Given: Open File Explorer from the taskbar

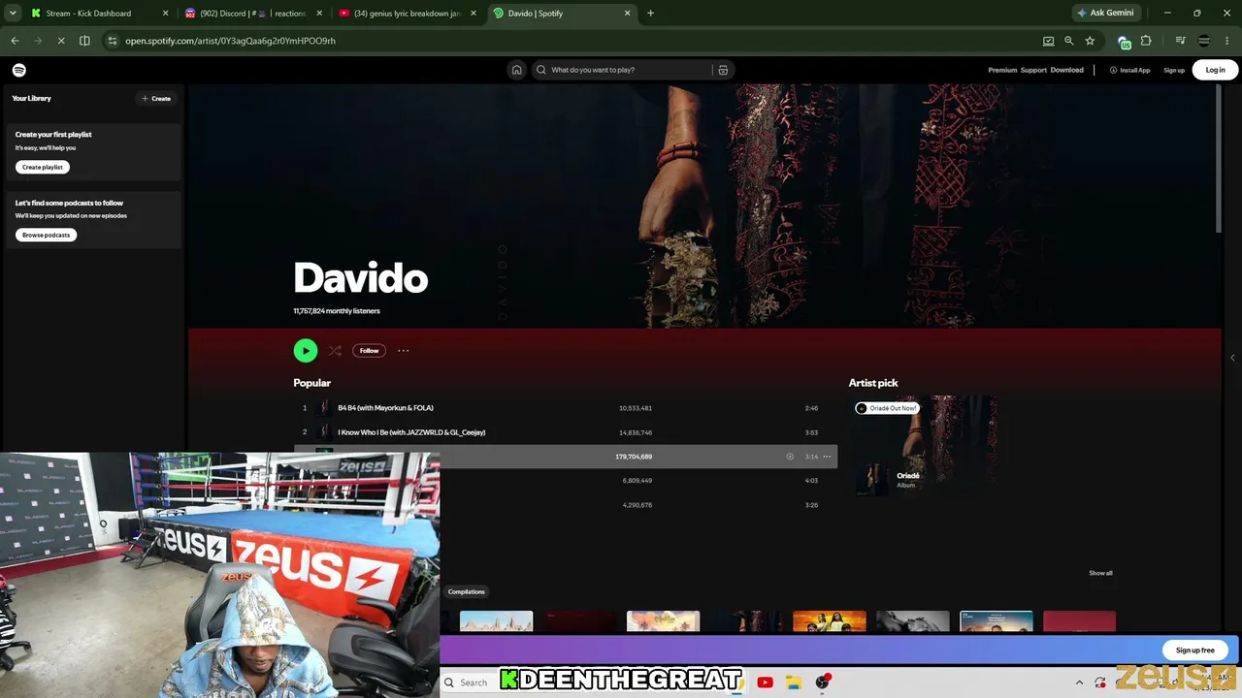Looking at the screenshot, I should (x=793, y=682).
